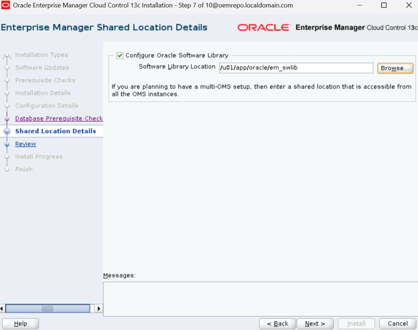This screenshot has height=330, width=418.
Task: Click the Software Library Location field
Action: tap(296, 68)
